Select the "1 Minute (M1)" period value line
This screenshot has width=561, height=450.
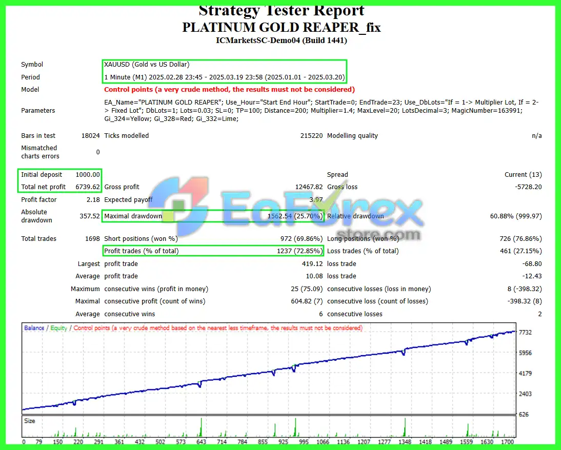(x=225, y=77)
